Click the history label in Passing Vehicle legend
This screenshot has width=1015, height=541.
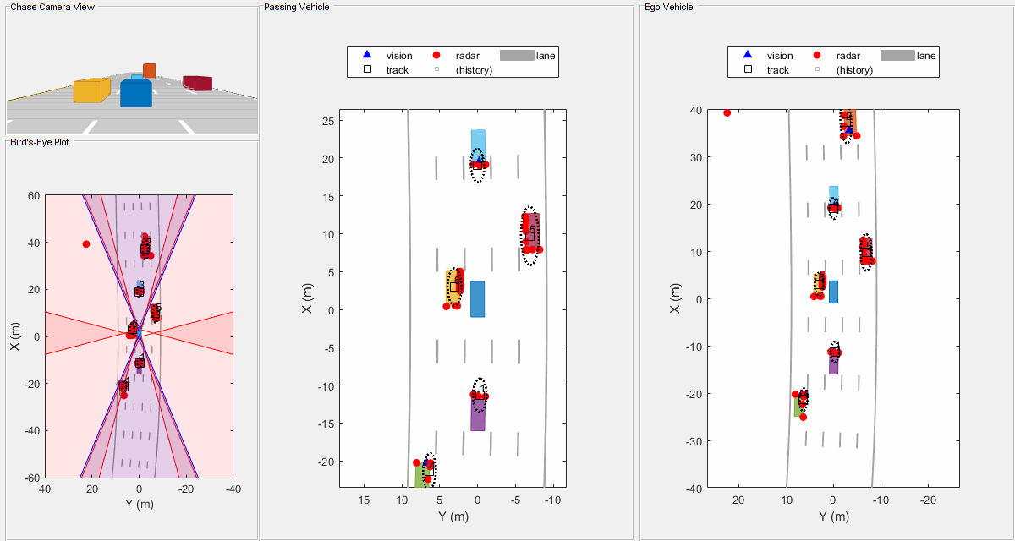pos(474,70)
